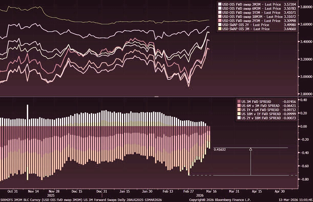Click the 'Apr 15' date axis label

[x=257, y=191]
